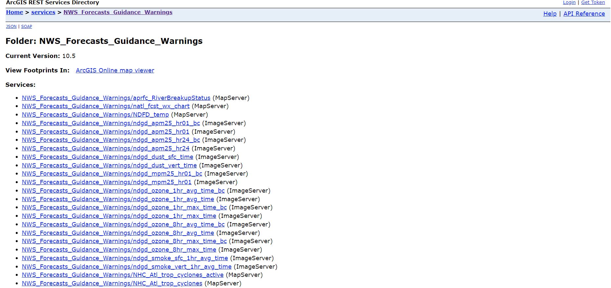
Task: Click the 'Folder: NWS_Forecasts_Guidance_Warnings' heading
Action: click(x=104, y=41)
